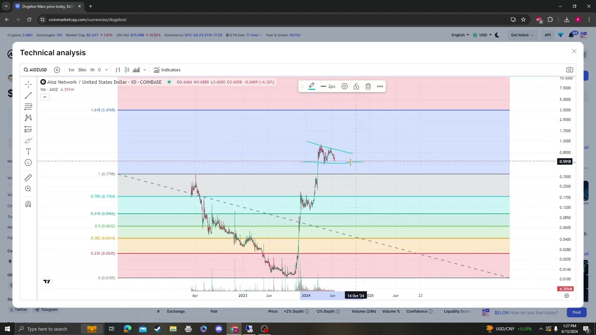This screenshot has width=596, height=335.
Task: Open the emoji icons tool
Action: click(28, 162)
